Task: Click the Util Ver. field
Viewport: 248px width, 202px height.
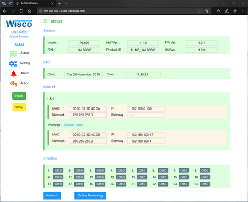Action: (x=202, y=50)
